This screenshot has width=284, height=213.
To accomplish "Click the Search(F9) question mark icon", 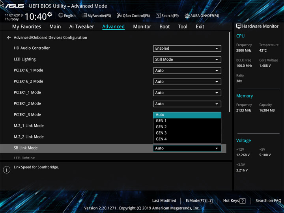I will coord(158,15).
